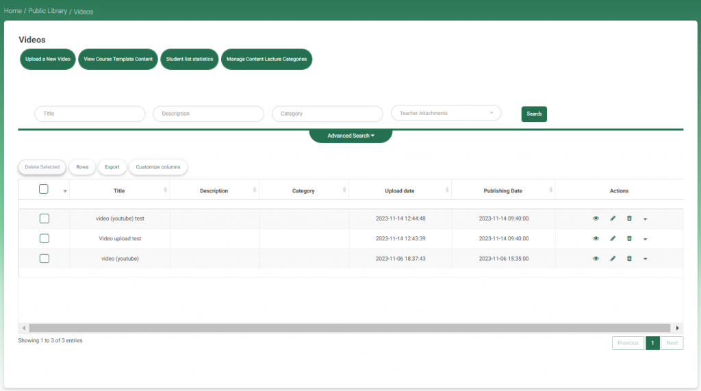Click upload date '2023-11-14 12:44:48'
The width and height of the screenshot is (701, 391).
pyautogui.click(x=400, y=218)
